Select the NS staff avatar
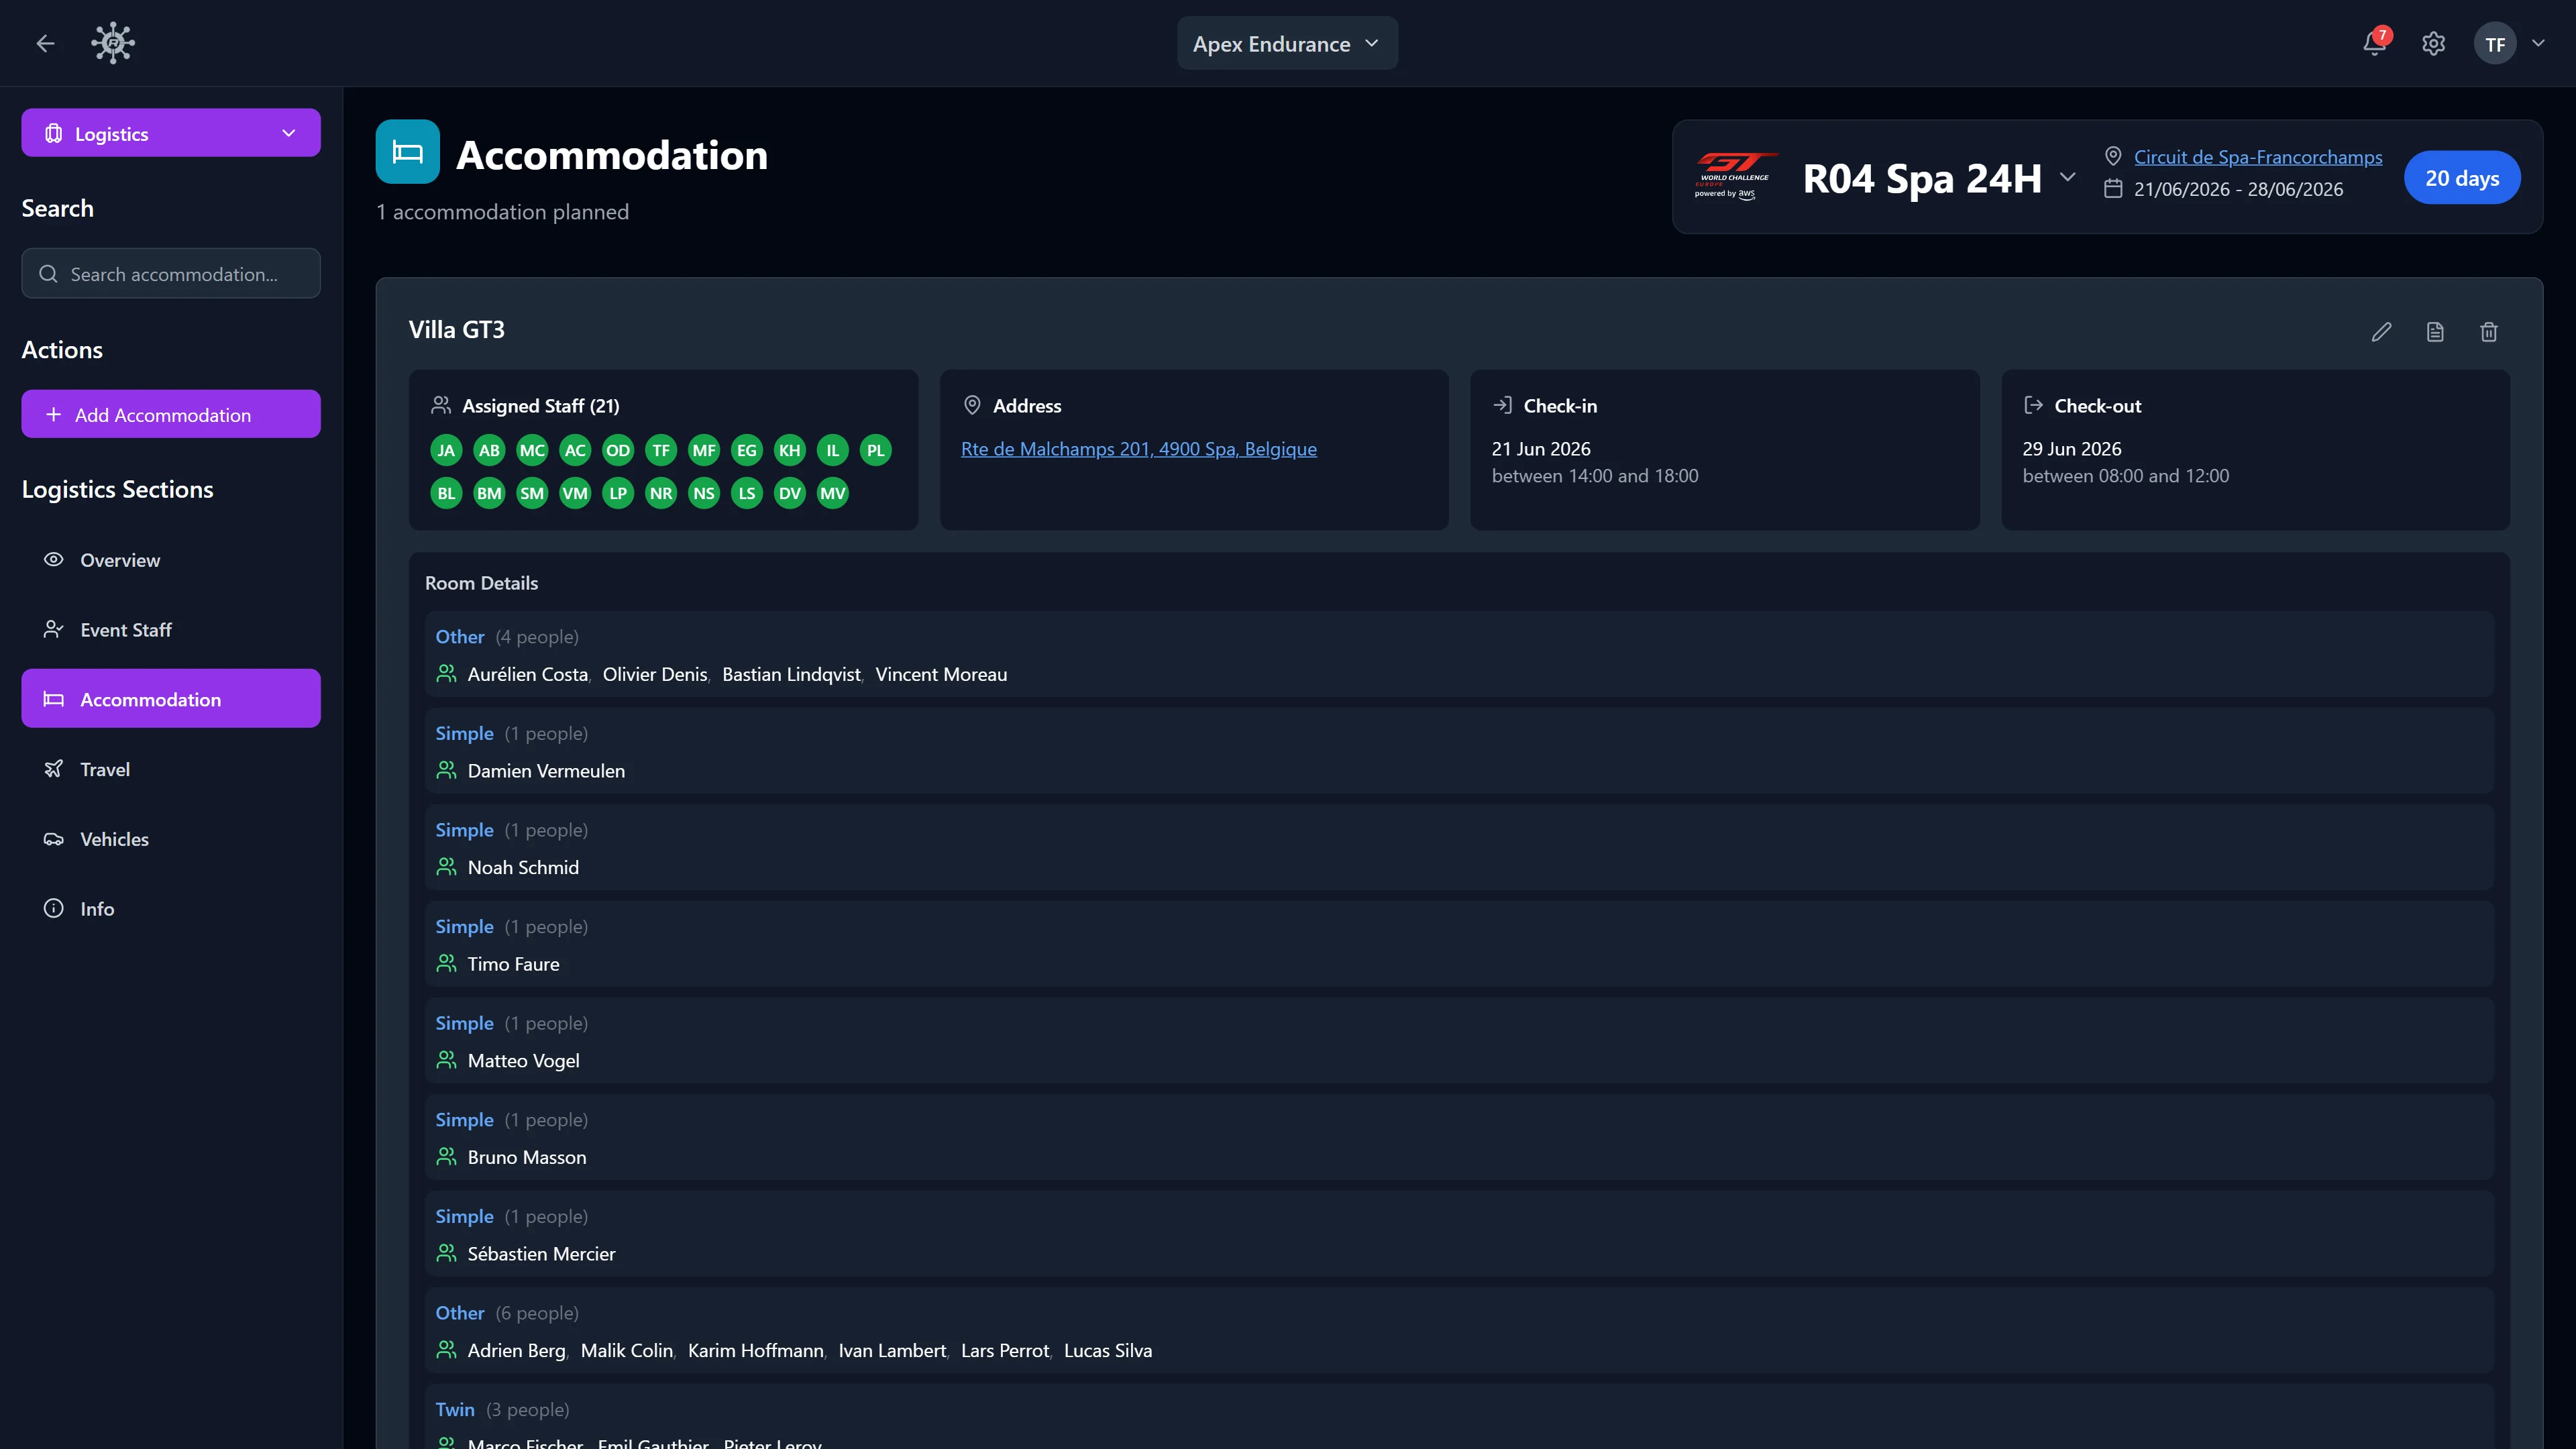This screenshot has height=1449, width=2576. 704,493
